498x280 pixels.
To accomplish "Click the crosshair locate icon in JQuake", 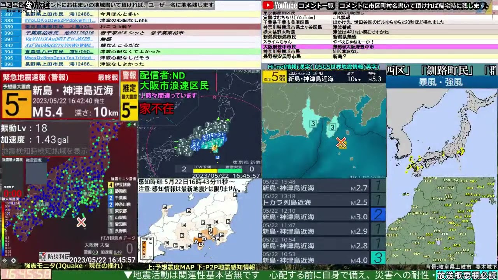I will point(5,261).
